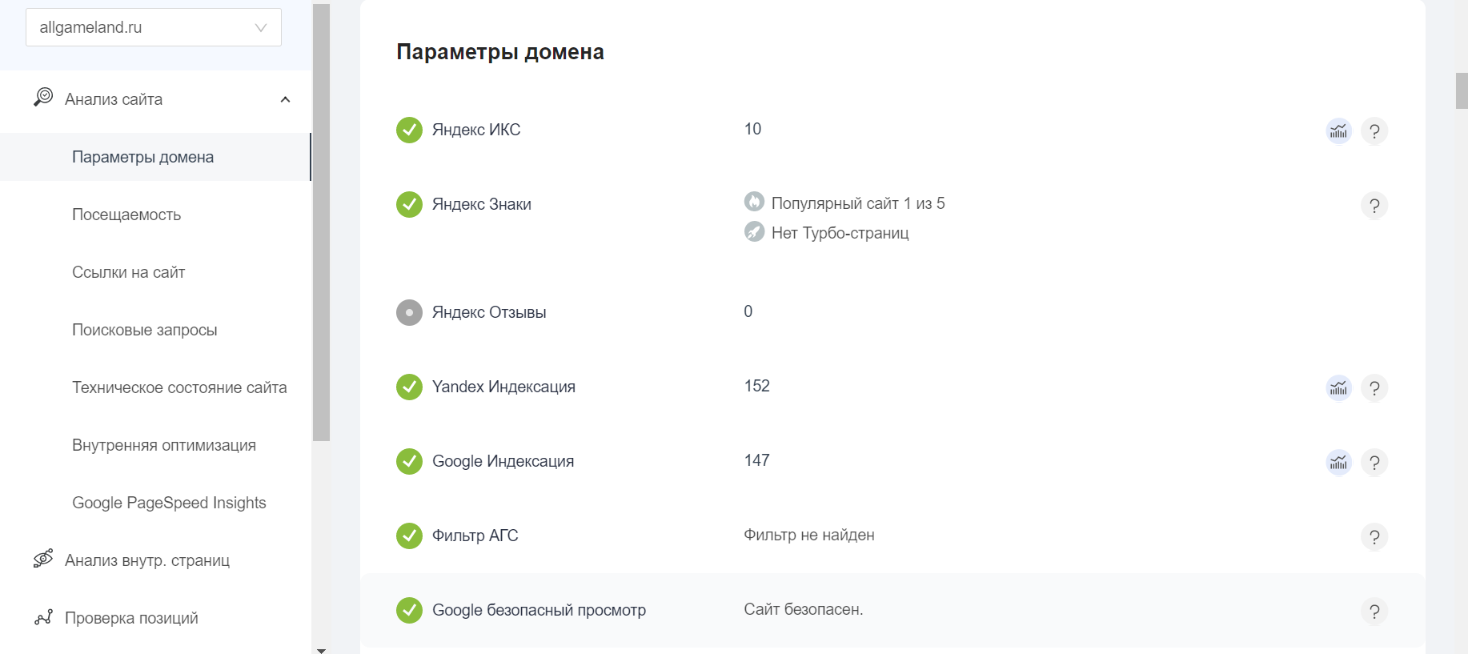This screenshot has width=1468, height=654.
Task: Click the question mark for Yandex Индексация
Action: [x=1374, y=387]
